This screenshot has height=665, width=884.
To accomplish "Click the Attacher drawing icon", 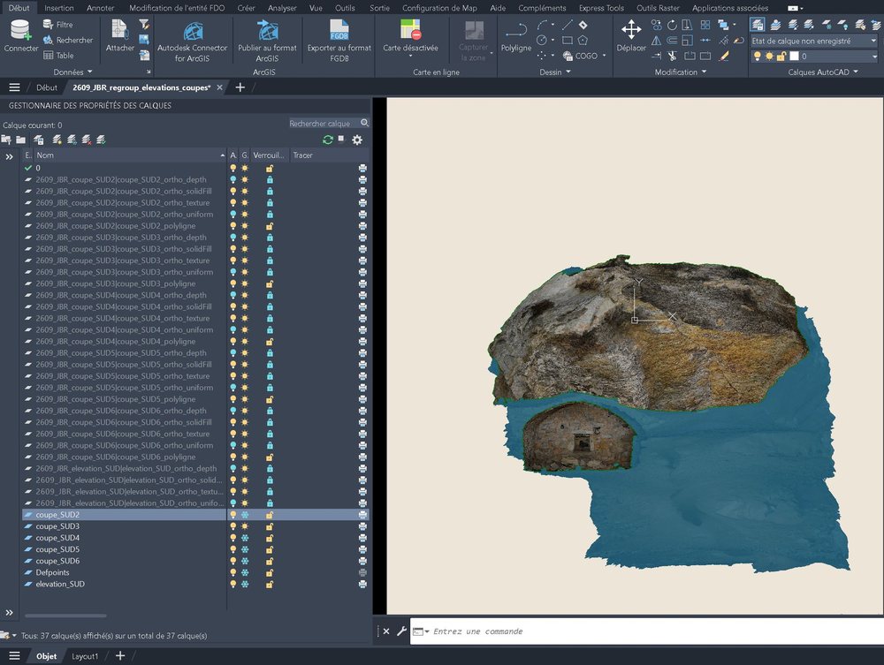I will pos(119,30).
